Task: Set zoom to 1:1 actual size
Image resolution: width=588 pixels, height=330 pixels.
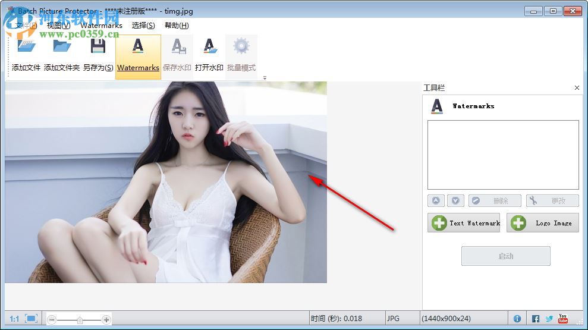Action: [x=14, y=319]
